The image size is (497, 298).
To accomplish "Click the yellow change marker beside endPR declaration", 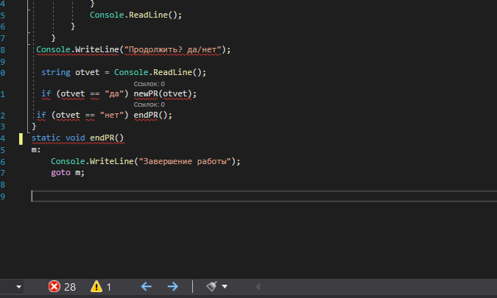I will pyautogui.click(x=21, y=139).
